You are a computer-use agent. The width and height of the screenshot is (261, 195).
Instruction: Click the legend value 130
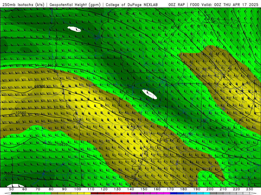coord(117,189)
